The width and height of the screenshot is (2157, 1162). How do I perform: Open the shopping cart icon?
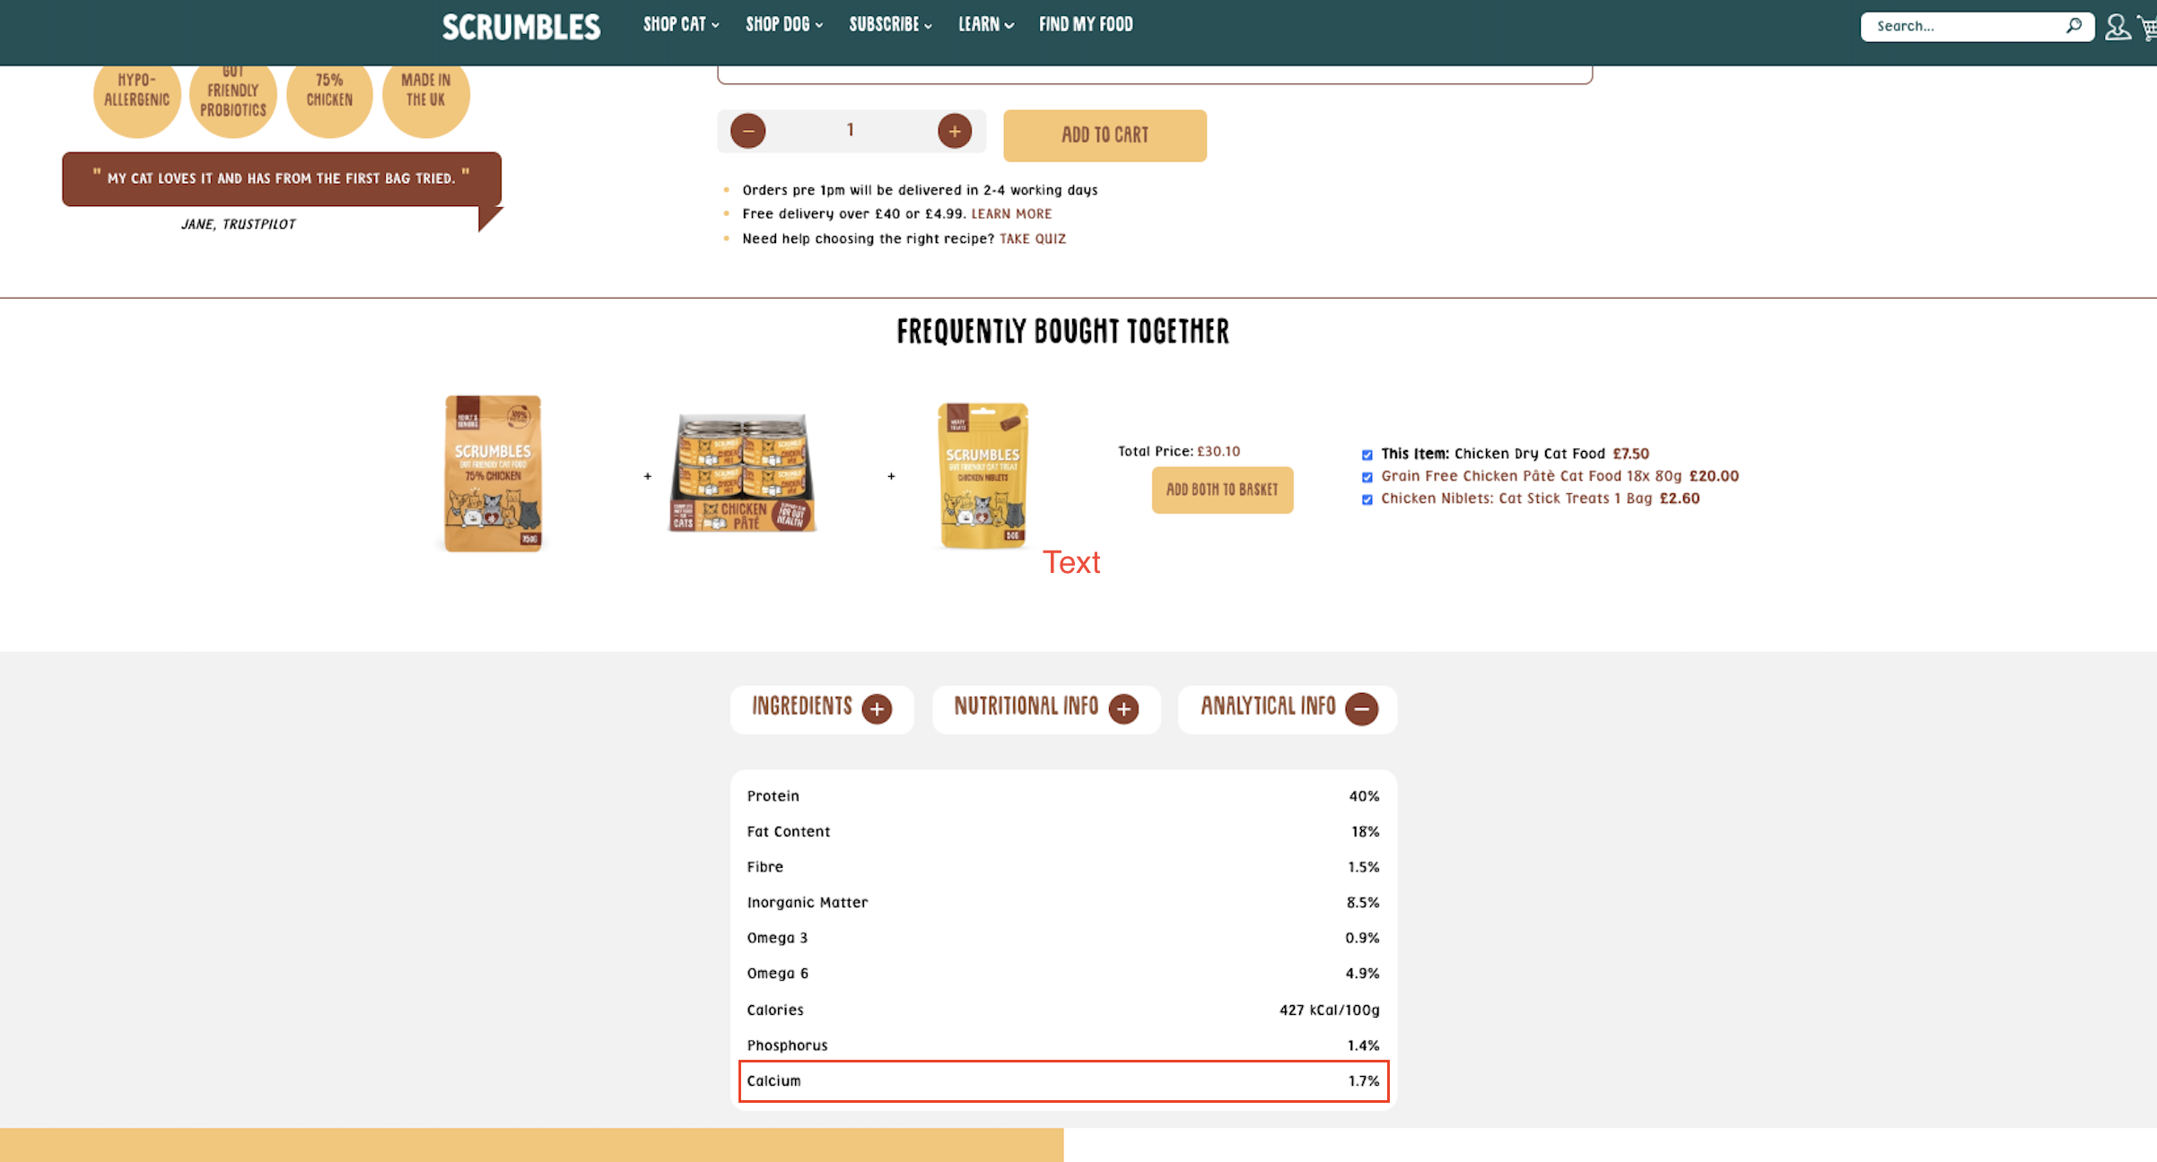coord(2148,29)
